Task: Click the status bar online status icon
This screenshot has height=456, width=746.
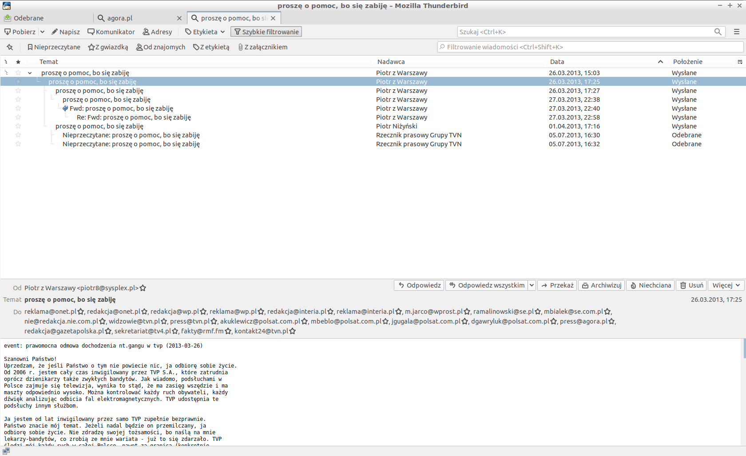Action: tap(6, 451)
